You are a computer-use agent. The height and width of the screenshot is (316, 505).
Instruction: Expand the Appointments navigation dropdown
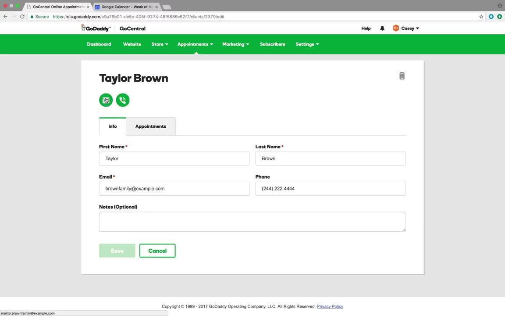195,44
